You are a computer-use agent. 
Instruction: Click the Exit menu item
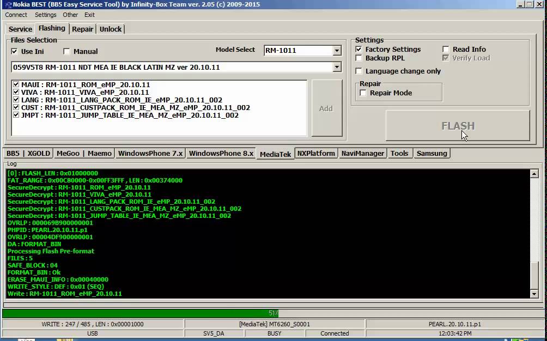89,15
